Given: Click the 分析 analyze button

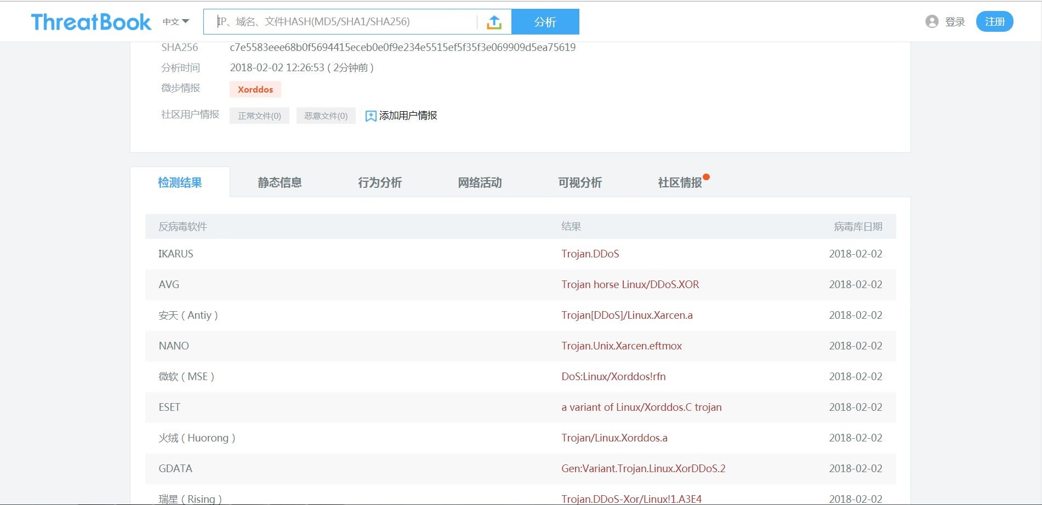Looking at the screenshot, I should [x=545, y=21].
